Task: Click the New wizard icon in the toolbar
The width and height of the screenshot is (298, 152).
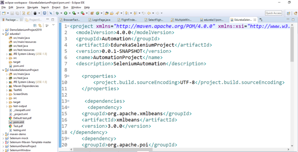Action: coord(4,13)
